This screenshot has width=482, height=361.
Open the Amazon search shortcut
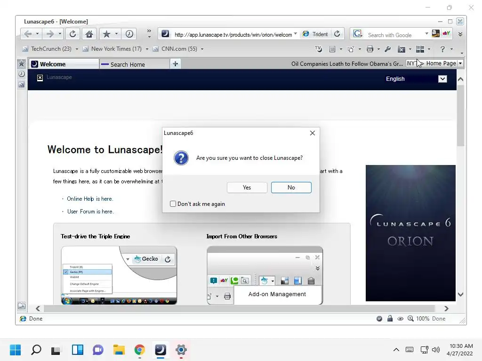click(x=435, y=33)
